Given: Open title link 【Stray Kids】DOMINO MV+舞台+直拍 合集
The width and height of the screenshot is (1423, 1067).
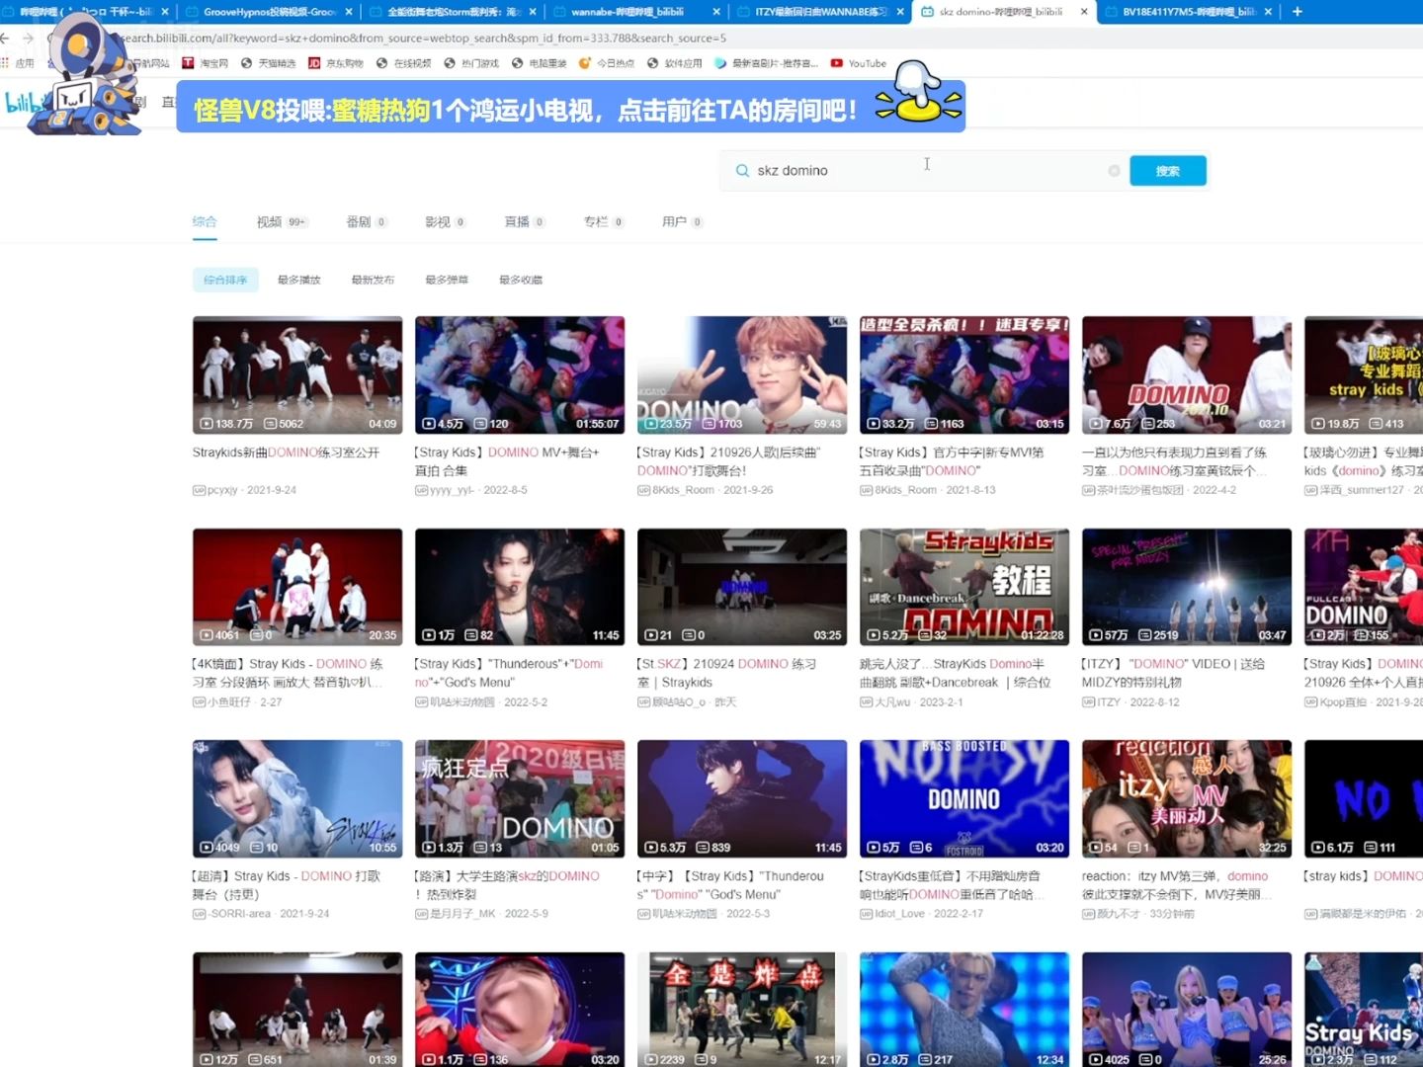Looking at the screenshot, I should click(x=507, y=461).
